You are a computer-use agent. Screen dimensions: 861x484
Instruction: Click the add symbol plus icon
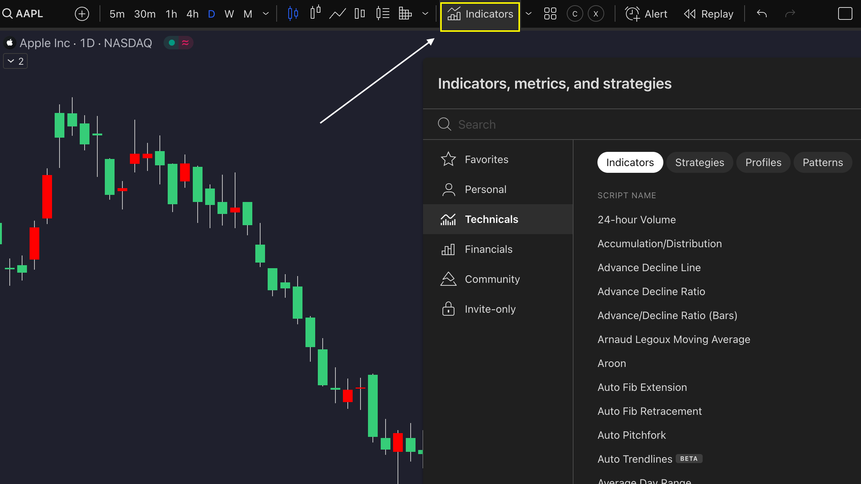82,14
